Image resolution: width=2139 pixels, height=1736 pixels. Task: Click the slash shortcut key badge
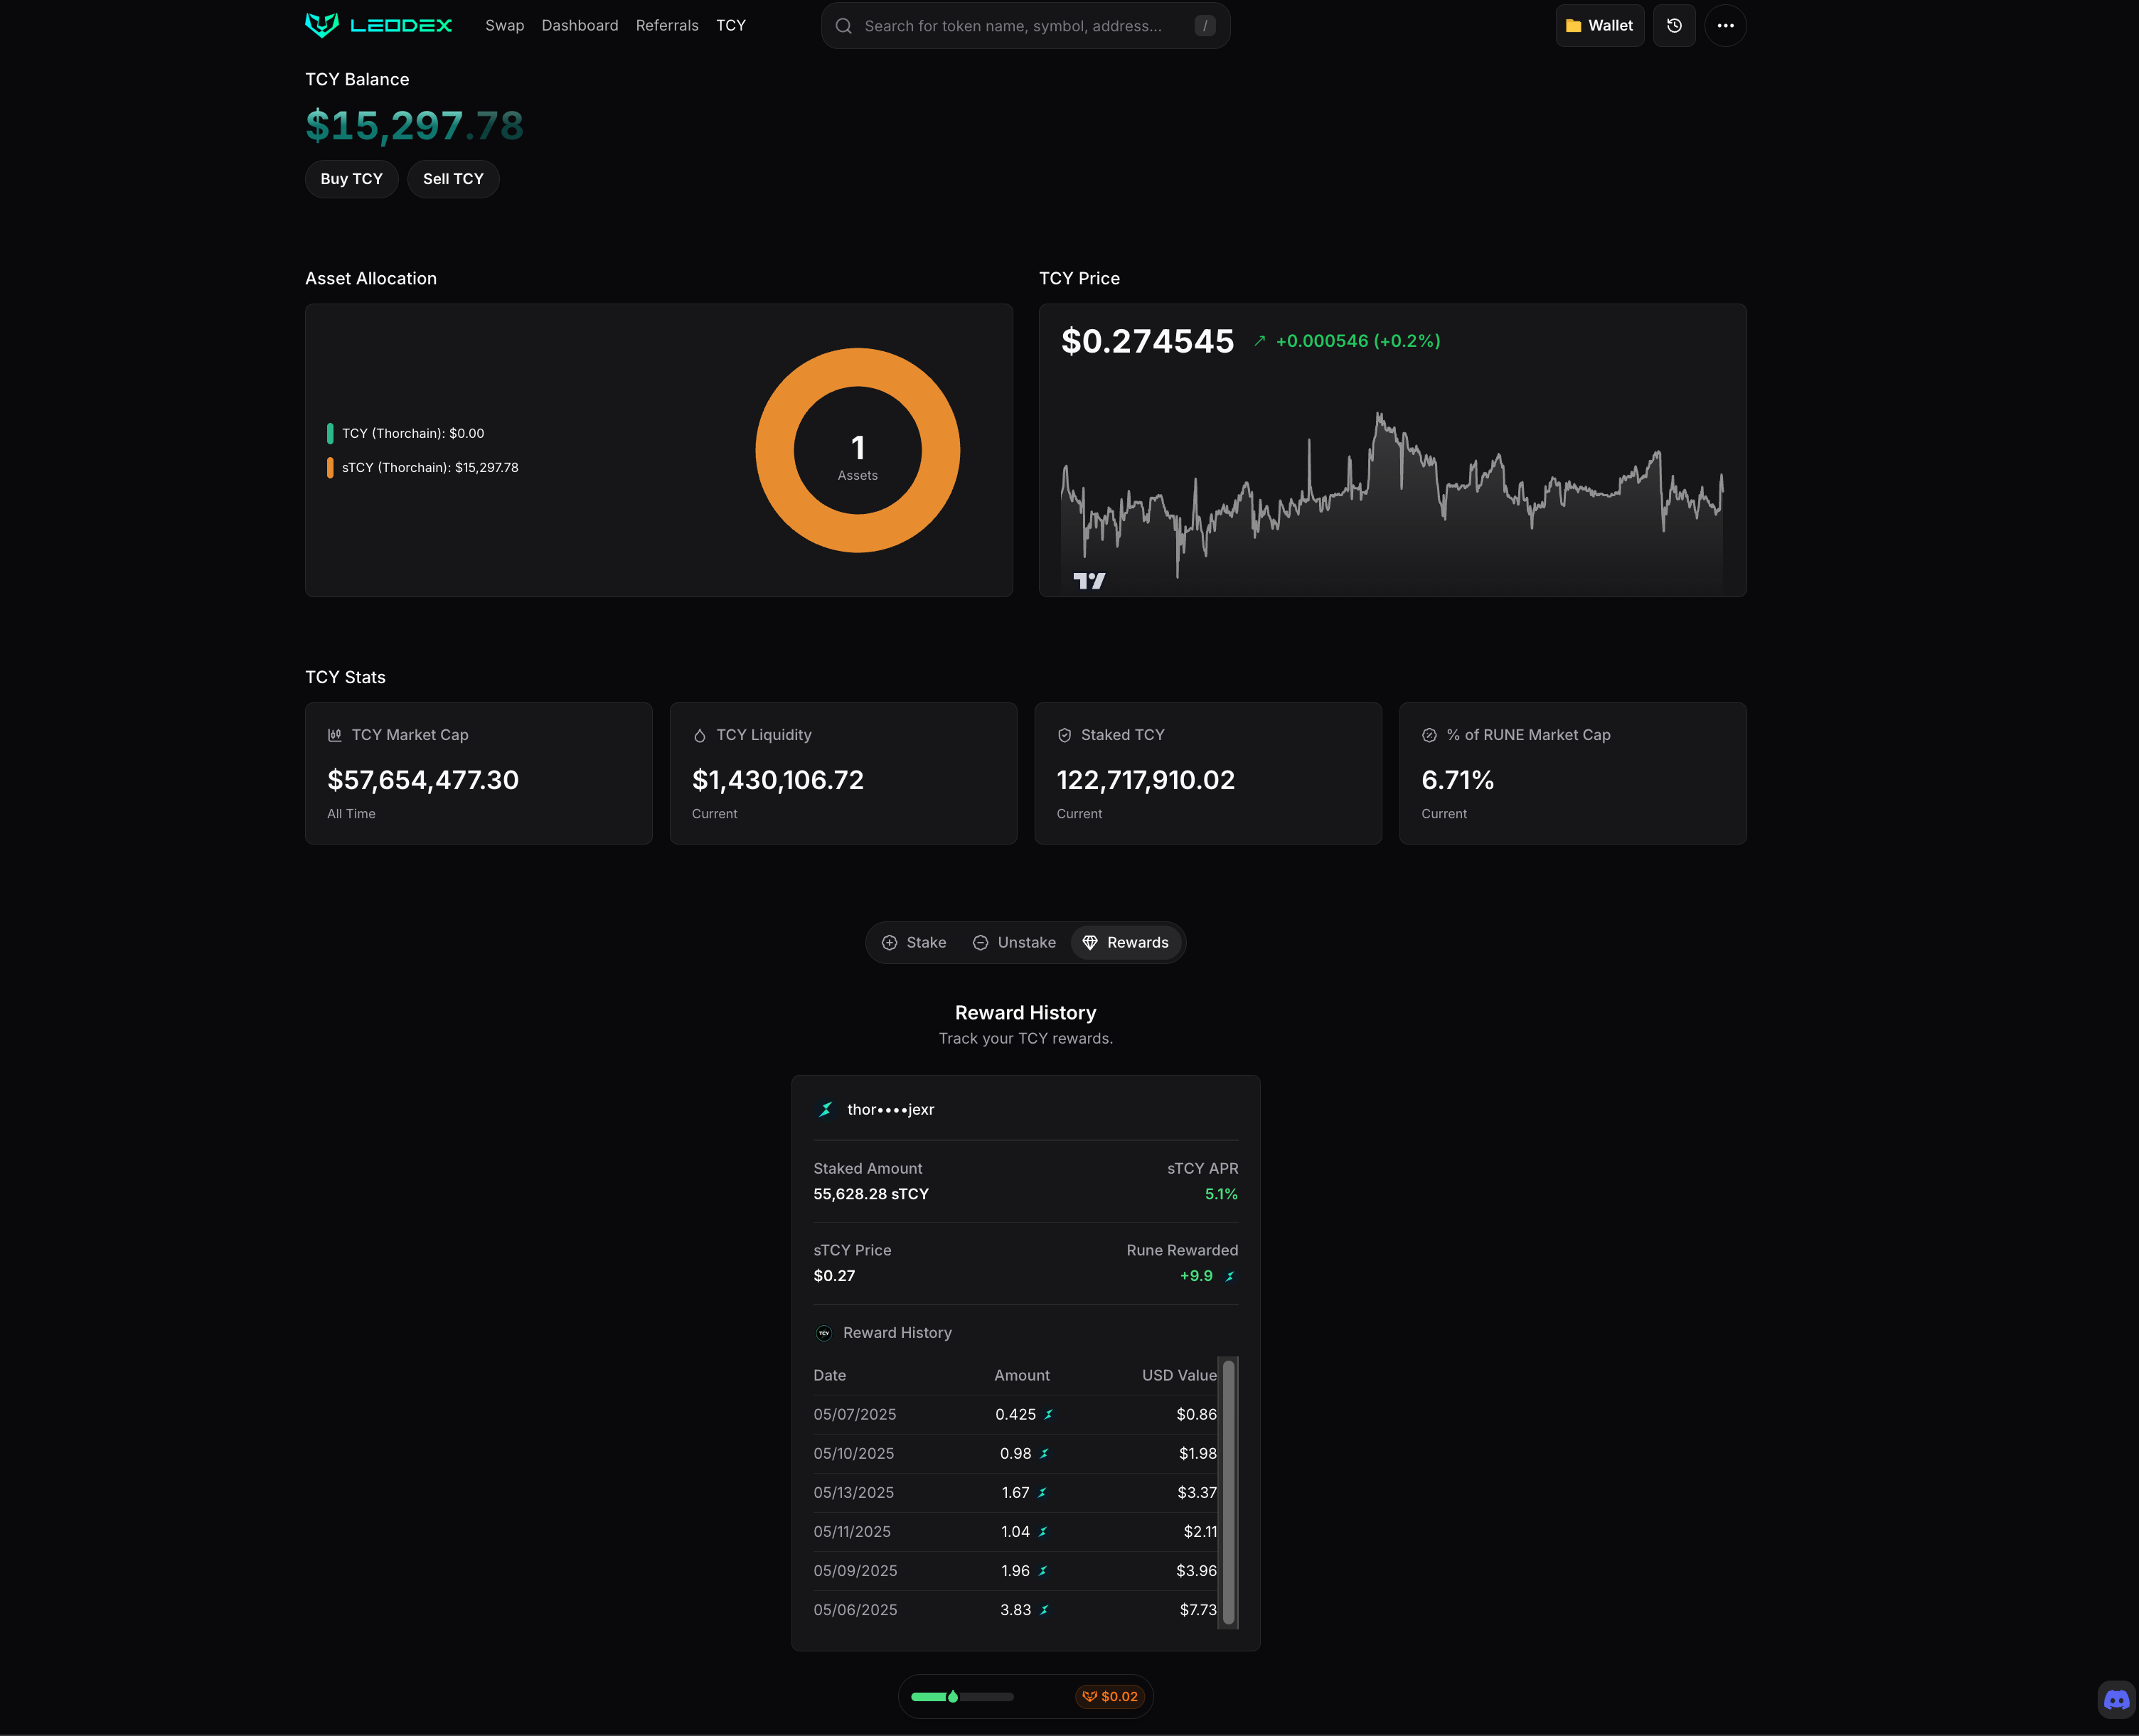(x=1205, y=26)
